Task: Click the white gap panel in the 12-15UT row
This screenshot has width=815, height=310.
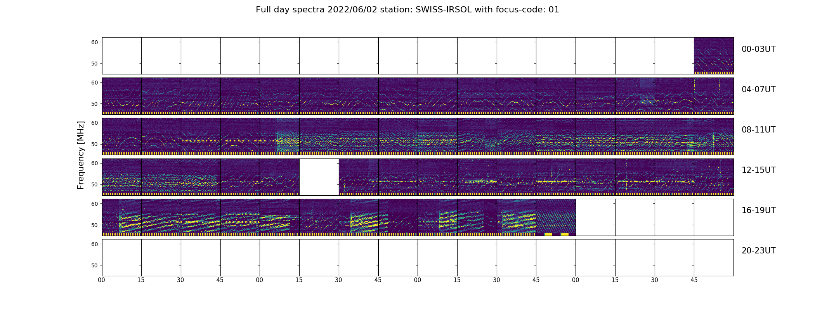Action: pos(319,177)
